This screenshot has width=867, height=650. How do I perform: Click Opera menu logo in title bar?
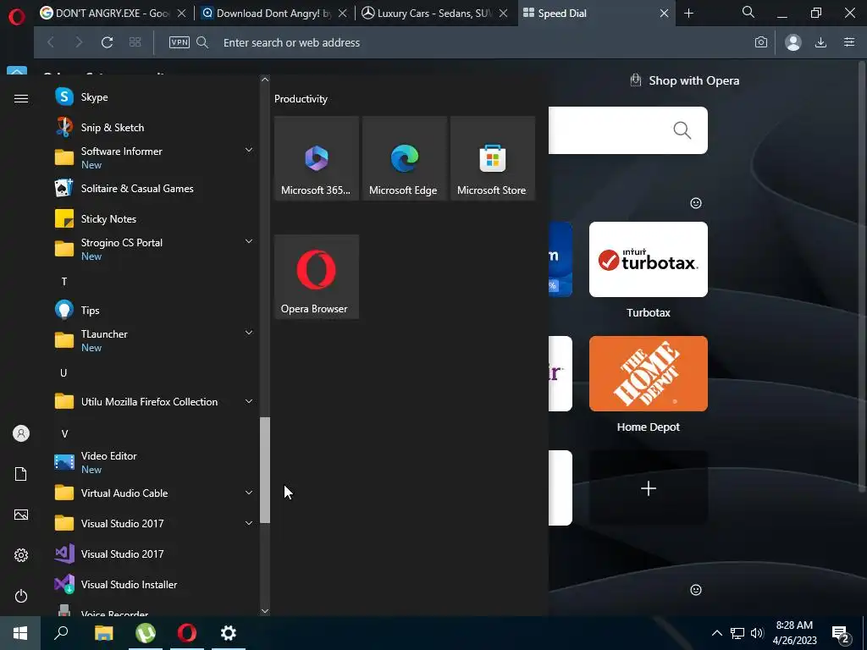pyautogui.click(x=17, y=17)
